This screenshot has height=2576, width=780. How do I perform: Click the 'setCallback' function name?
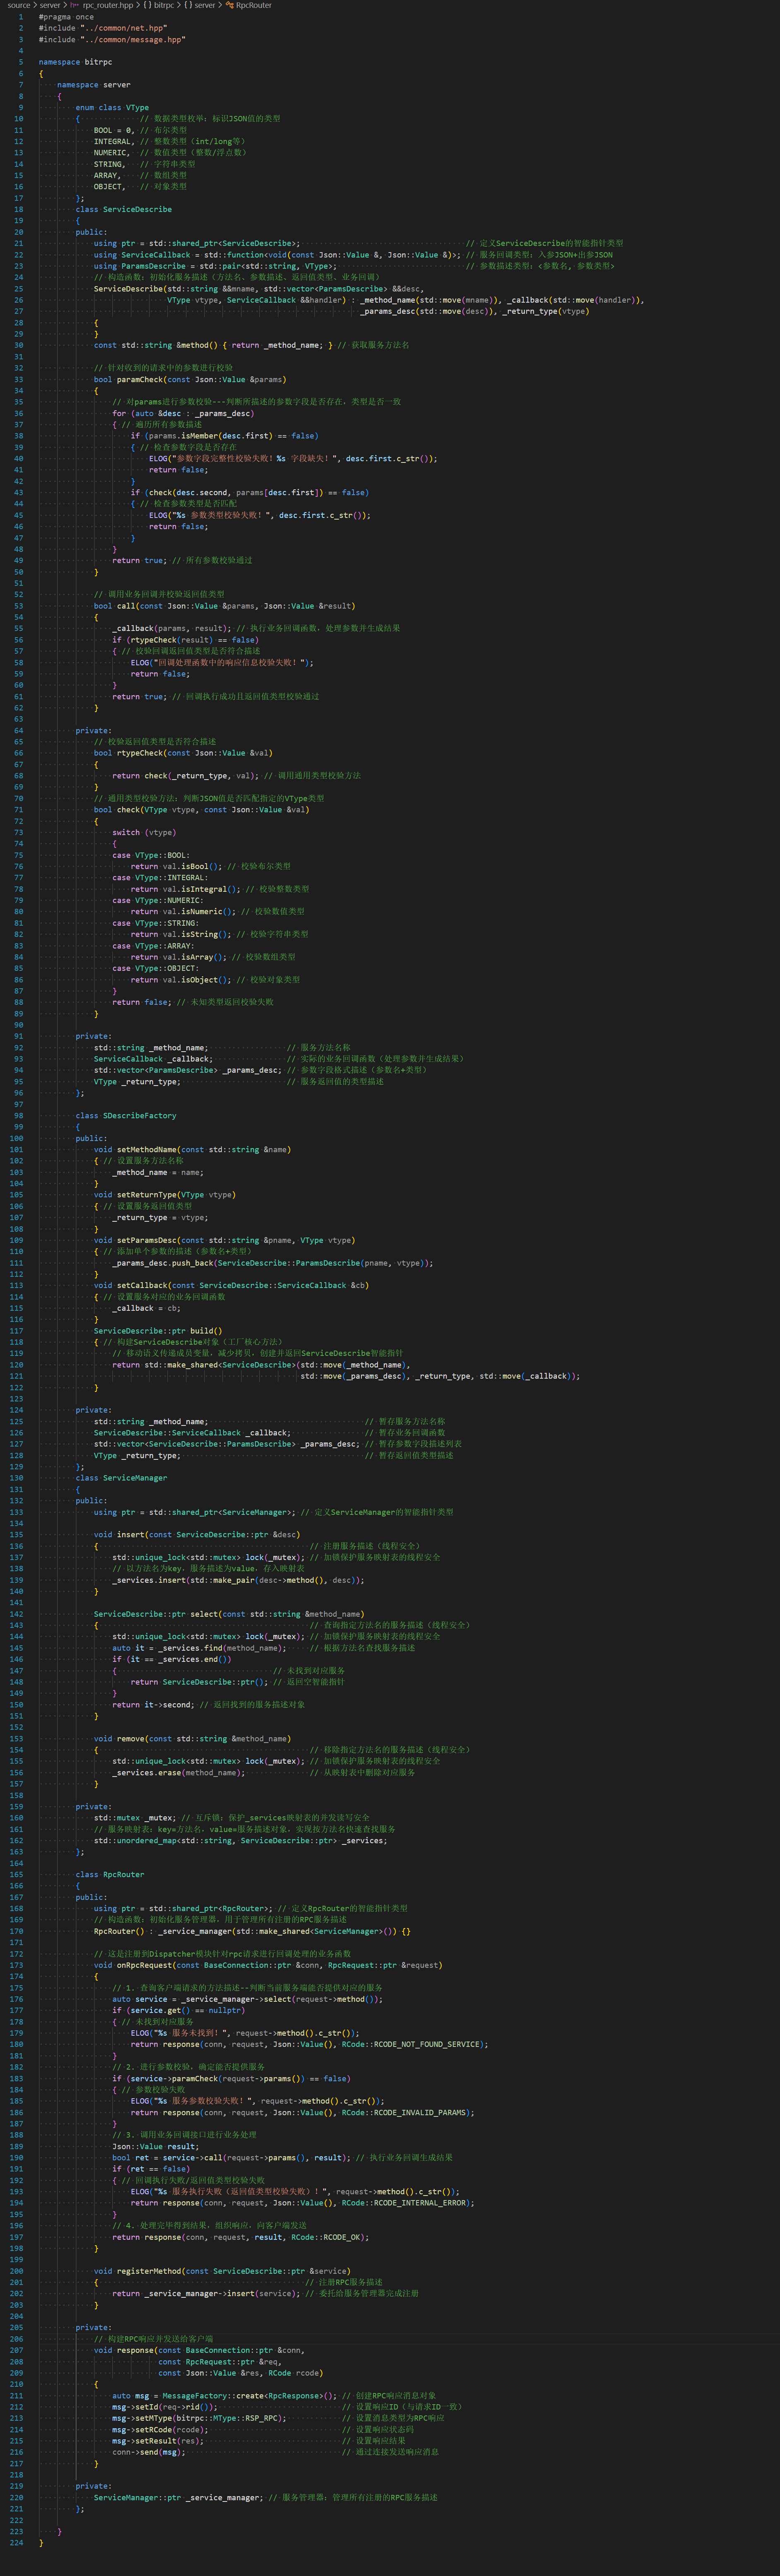142,1285
